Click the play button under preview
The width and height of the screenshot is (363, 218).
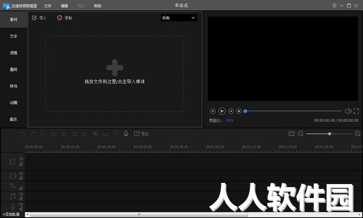(x=222, y=111)
